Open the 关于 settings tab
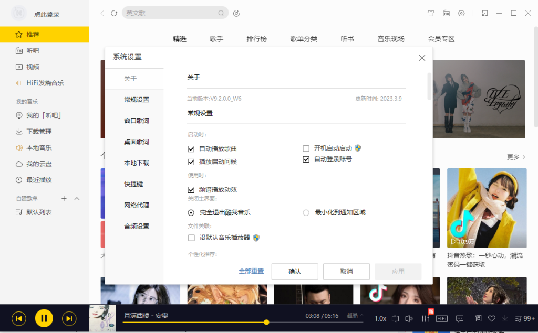The image size is (538, 333). (x=134, y=79)
